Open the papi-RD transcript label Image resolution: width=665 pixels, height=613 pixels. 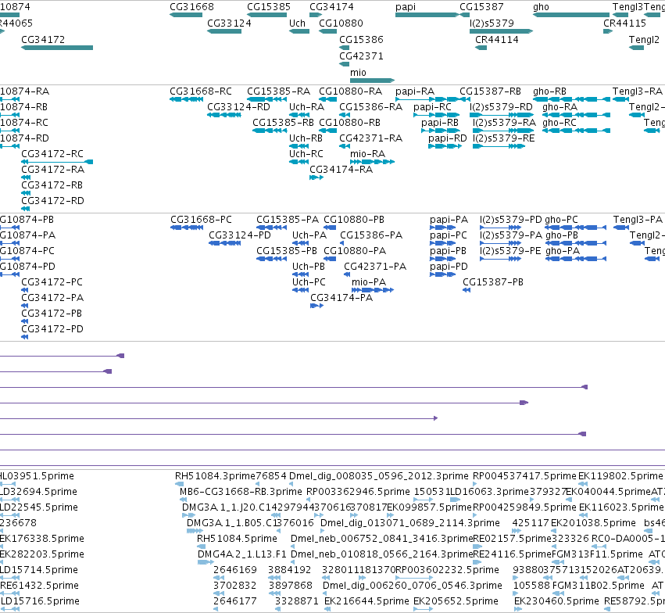click(448, 138)
